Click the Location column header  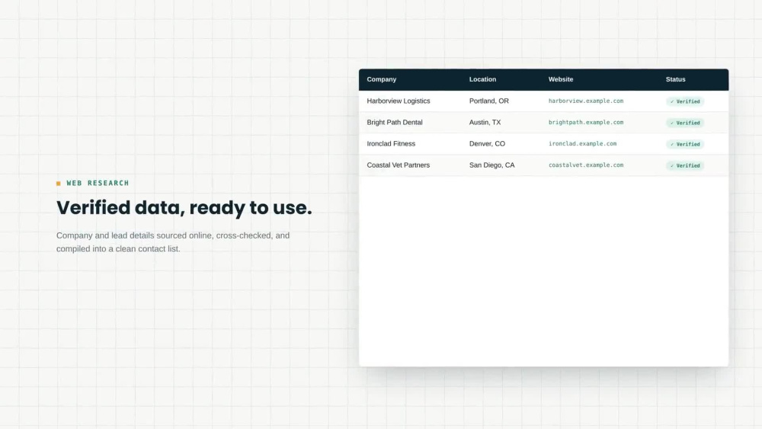point(482,79)
